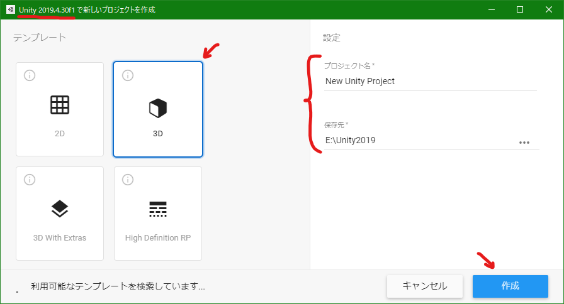Click the window title text
Image resolution: width=564 pixels, height=304 pixels.
tap(87, 9)
